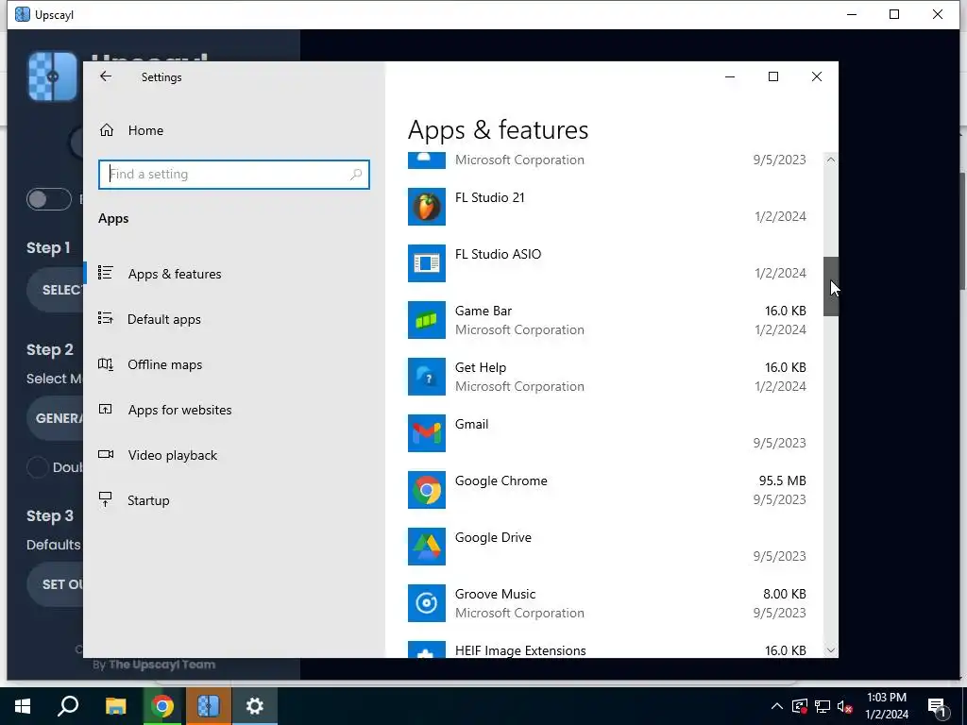The image size is (967, 725).
Task: Click the Video playback sidebar icon
Action: (106, 454)
